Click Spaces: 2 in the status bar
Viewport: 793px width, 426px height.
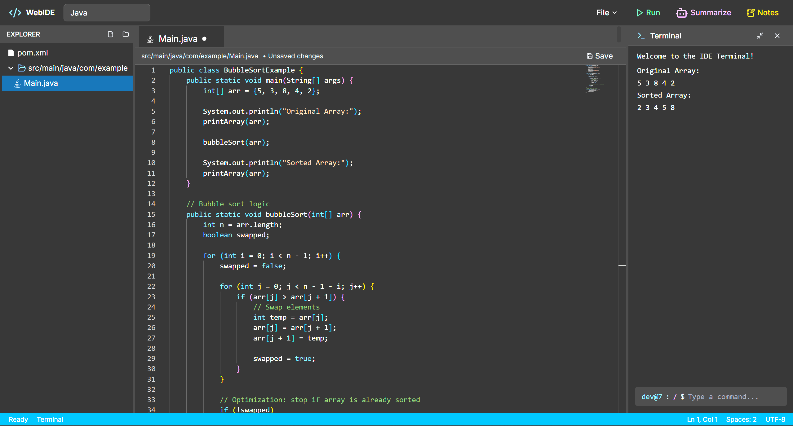(741, 419)
